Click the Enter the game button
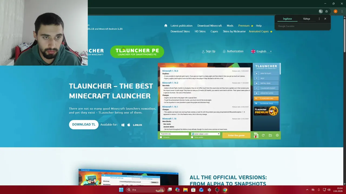346x194 pixels. tap(236, 135)
